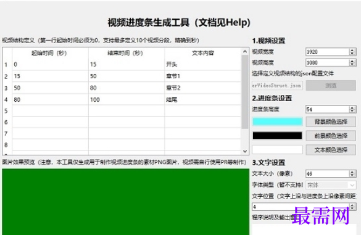This screenshot has width=361, height=235.
Task: Click the 起始时间 column header
Action: tap(49, 53)
